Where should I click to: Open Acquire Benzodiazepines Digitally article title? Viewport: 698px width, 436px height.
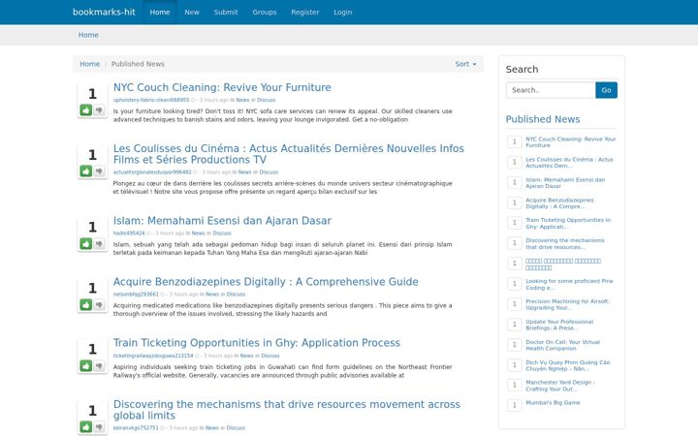266,282
